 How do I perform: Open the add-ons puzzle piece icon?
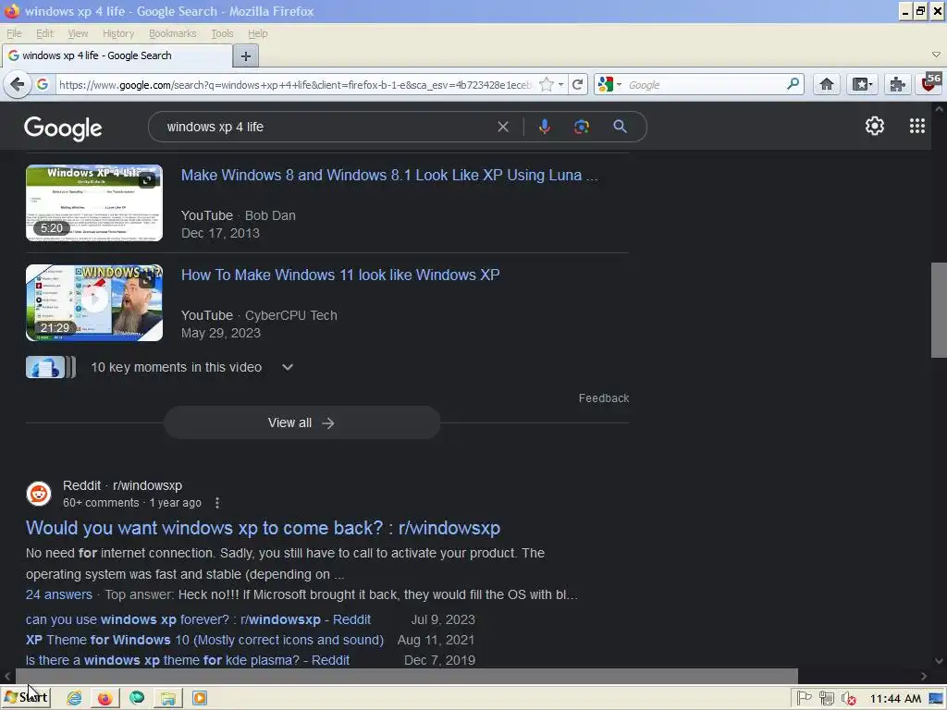tap(897, 84)
